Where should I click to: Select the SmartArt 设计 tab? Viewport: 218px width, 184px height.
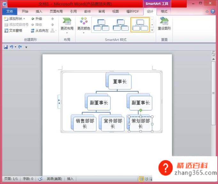[x=150, y=11]
